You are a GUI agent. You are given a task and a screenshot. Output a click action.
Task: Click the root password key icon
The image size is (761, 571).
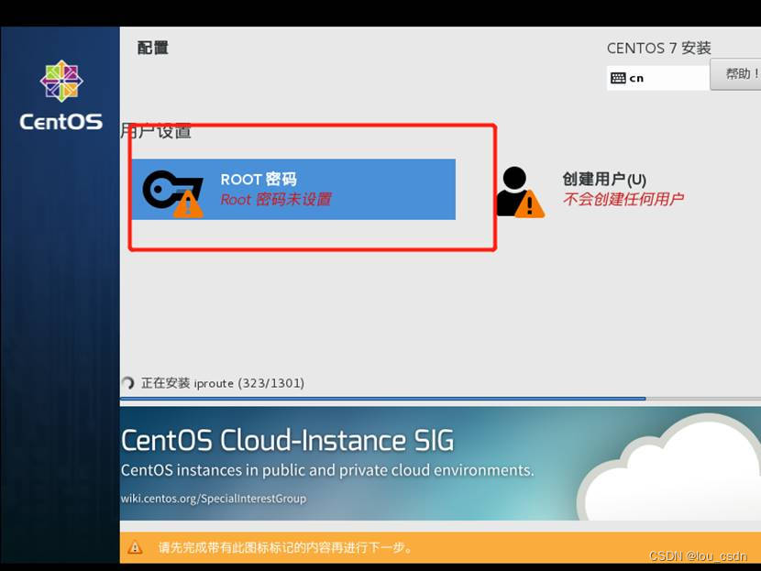tap(172, 193)
